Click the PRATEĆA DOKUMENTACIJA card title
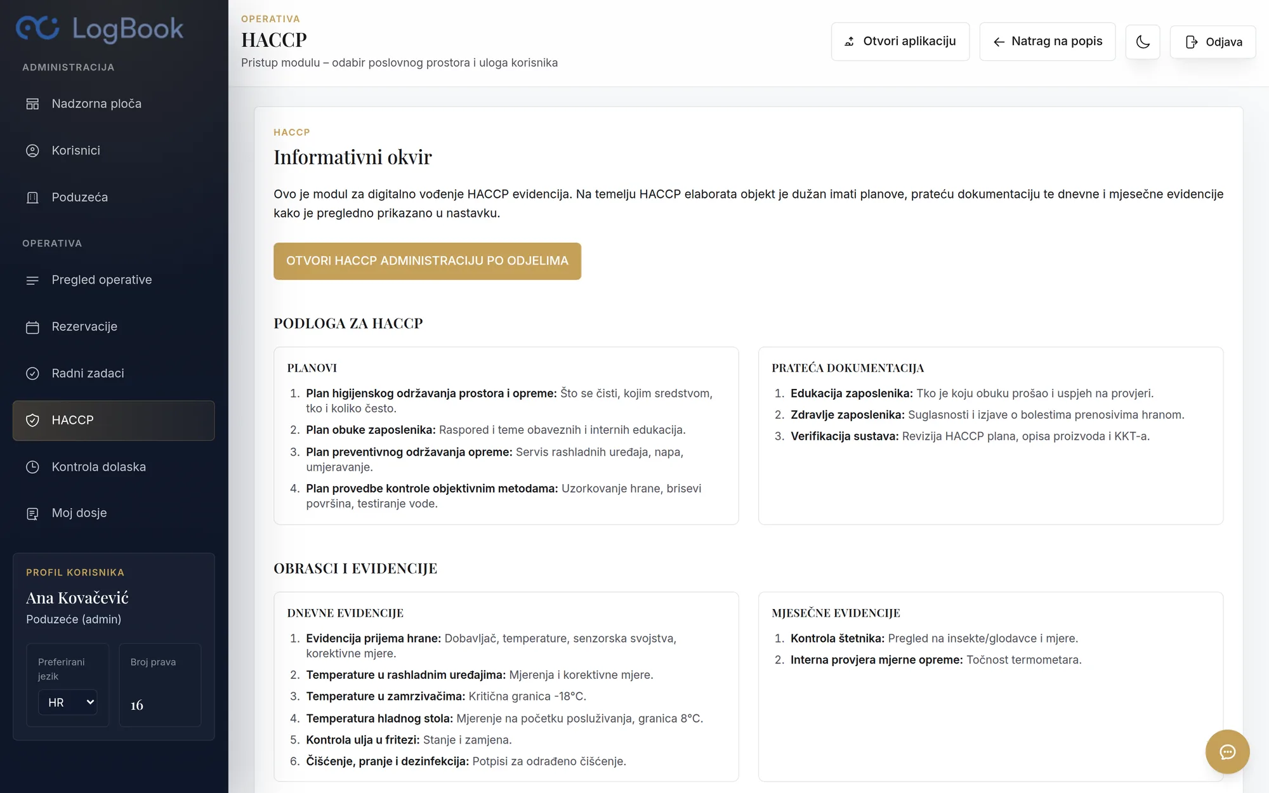Image resolution: width=1269 pixels, height=793 pixels. (x=848, y=368)
